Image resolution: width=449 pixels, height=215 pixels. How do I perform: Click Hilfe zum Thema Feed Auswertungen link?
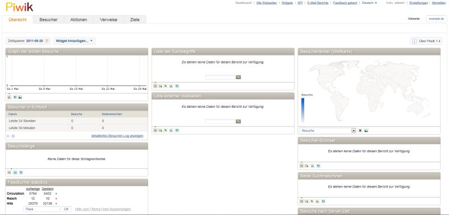tap(103, 209)
